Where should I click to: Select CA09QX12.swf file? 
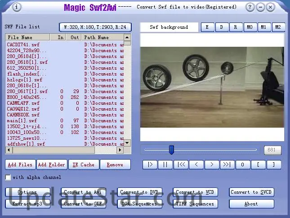coord(65,109)
